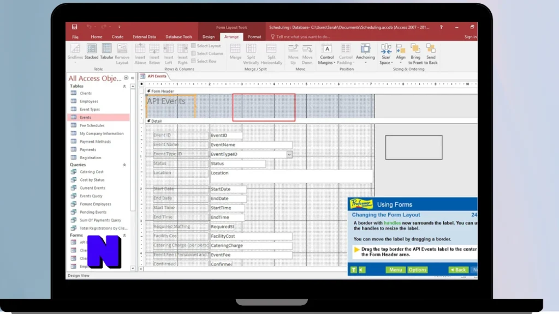This screenshot has height=314, width=559.
Task: Click the Menu button in tutorial panel
Action: point(395,270)
